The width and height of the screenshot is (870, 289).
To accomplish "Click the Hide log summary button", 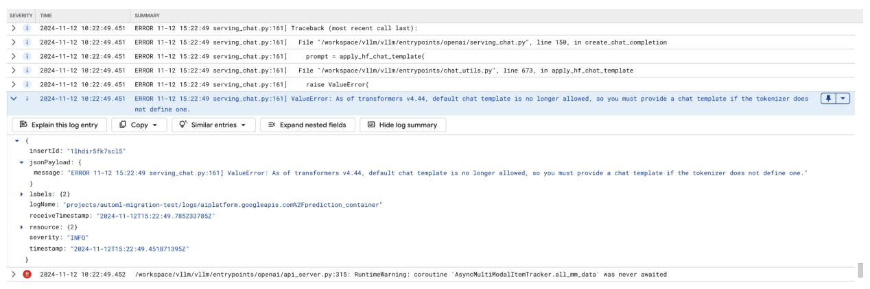I will click(402, 125).
